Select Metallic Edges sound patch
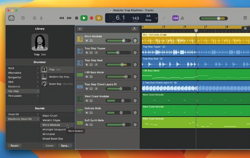 tap(57, 120)
